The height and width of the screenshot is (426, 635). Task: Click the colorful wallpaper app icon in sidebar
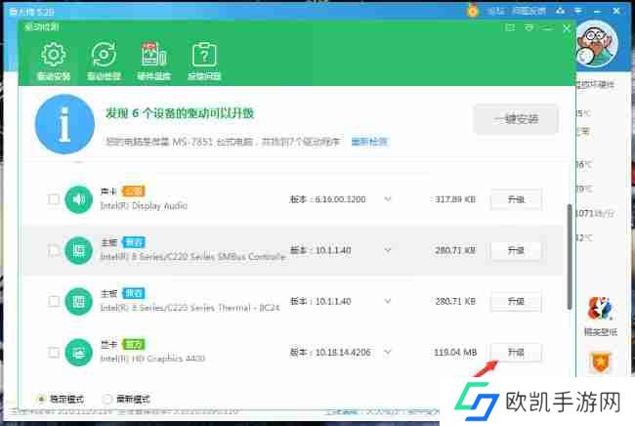pos(600,310)
